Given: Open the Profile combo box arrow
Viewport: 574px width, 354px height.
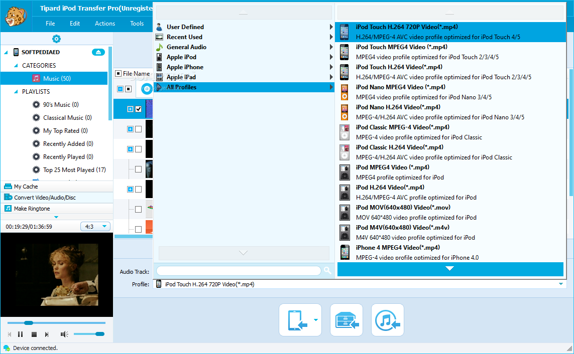Looking at the screenshot, I should (560, 284).
